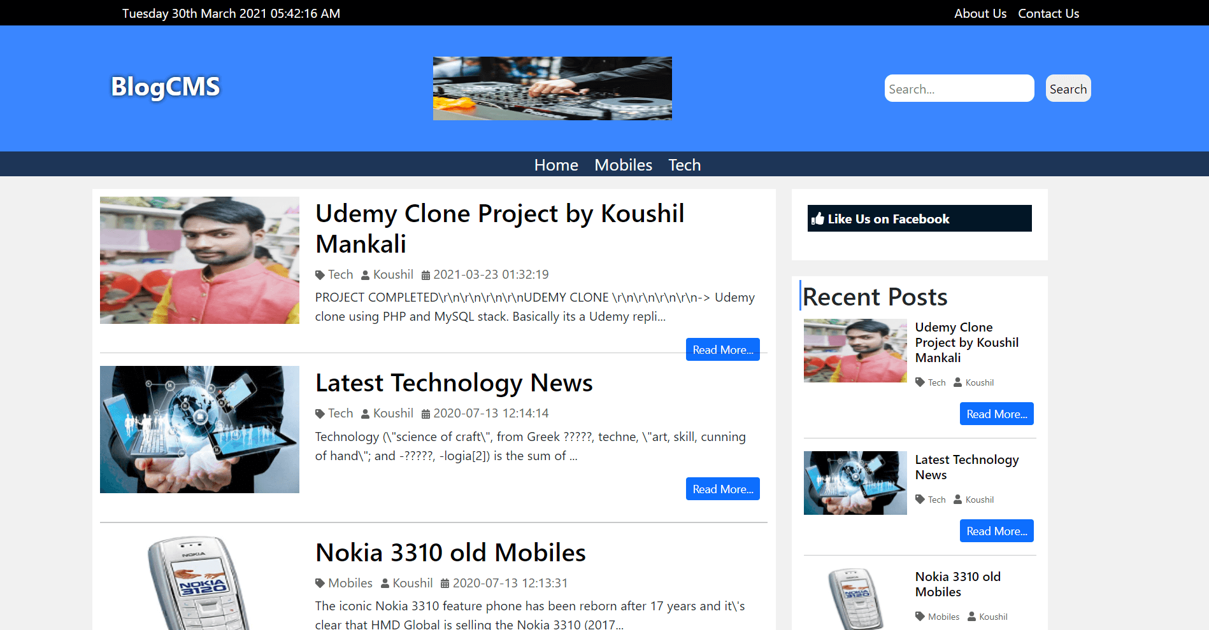Click the user icon in Nokia 3310 post meta
This screenshot has height=630, width=1209.
point(385,584)
